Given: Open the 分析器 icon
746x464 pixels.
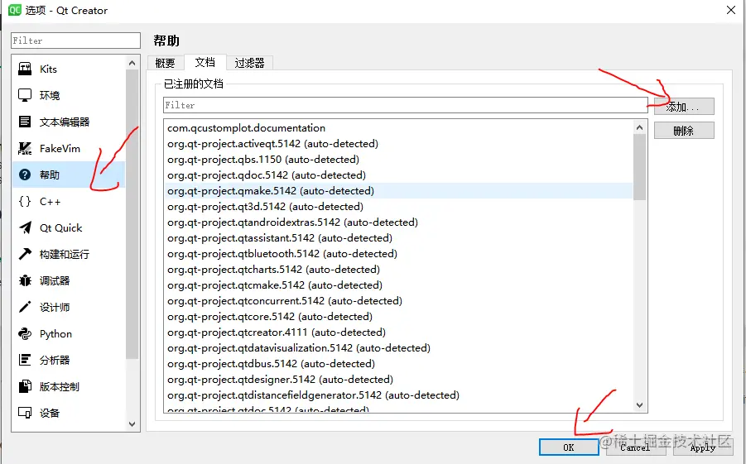Looking at the screenshot, I should point(25,360).
